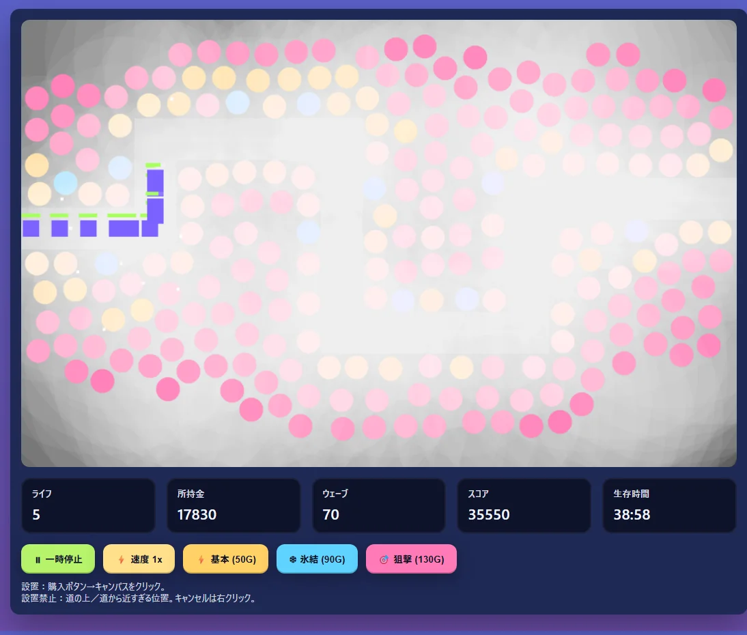Viewport: 747px width, 635px height.
Task: Buy the 基本 (50G) basic tower
Action: click(x=225, y=559)
